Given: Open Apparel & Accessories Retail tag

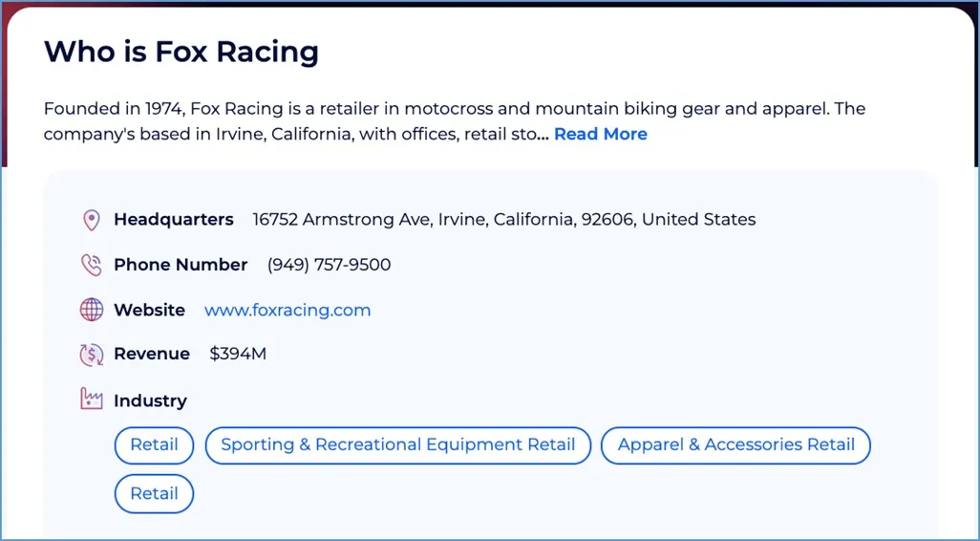Looking at the screenshot, I should tap(735, 445).
